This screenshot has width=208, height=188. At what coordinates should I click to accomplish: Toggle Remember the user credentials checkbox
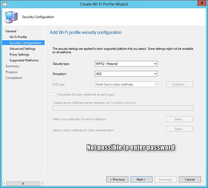pos(55,95)
